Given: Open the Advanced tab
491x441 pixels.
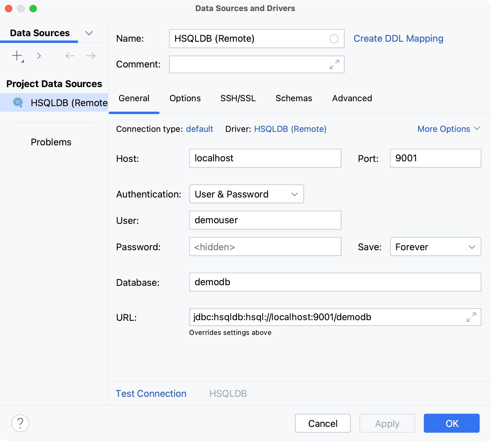Looking at the screenshot, I should [x=352, y=98].
